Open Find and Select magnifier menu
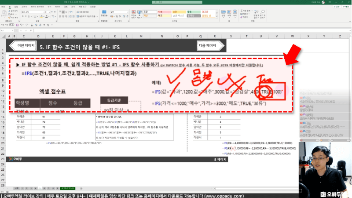Image resolution: width=352 pixels, height=198 pixels. click(263, 14)
